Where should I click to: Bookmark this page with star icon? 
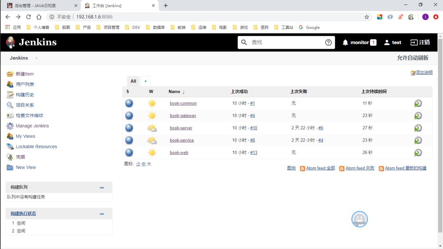[x=367, y=17]
